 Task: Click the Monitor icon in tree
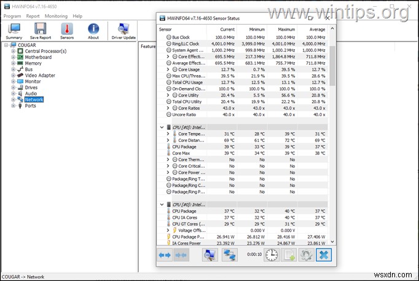20,81
